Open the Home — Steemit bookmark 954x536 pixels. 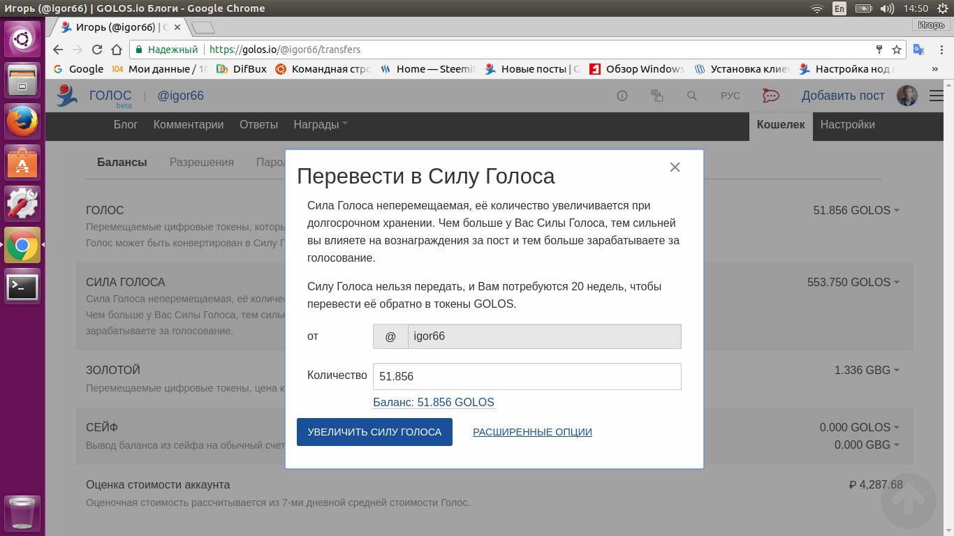[x=428, y=69]
